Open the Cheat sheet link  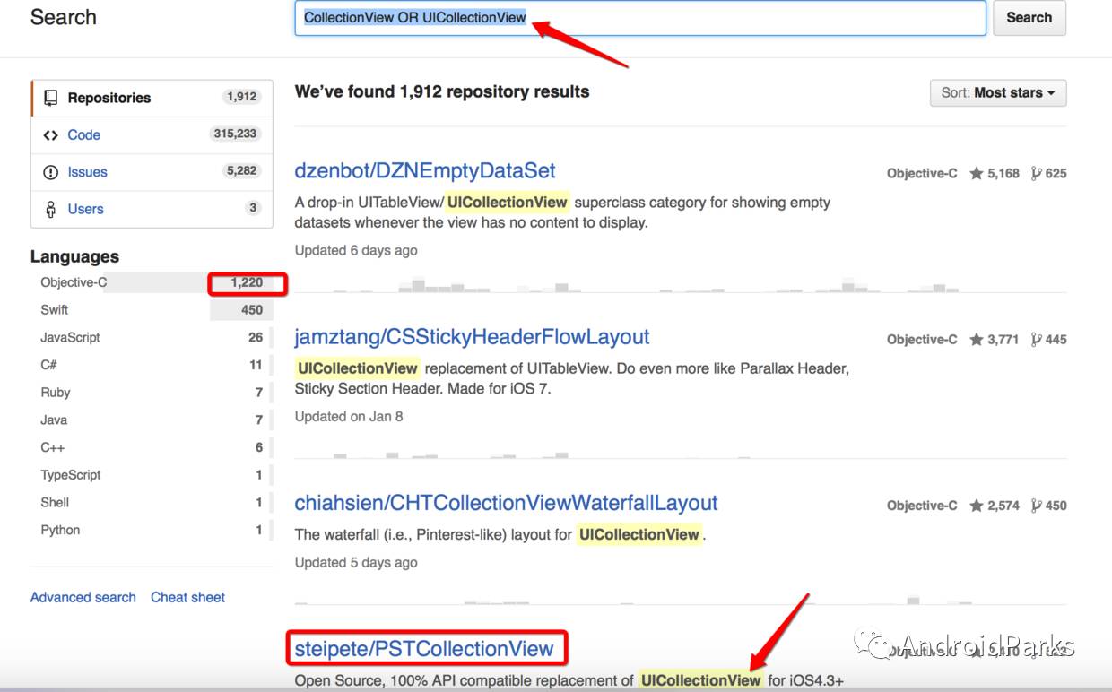pos(187,597)
